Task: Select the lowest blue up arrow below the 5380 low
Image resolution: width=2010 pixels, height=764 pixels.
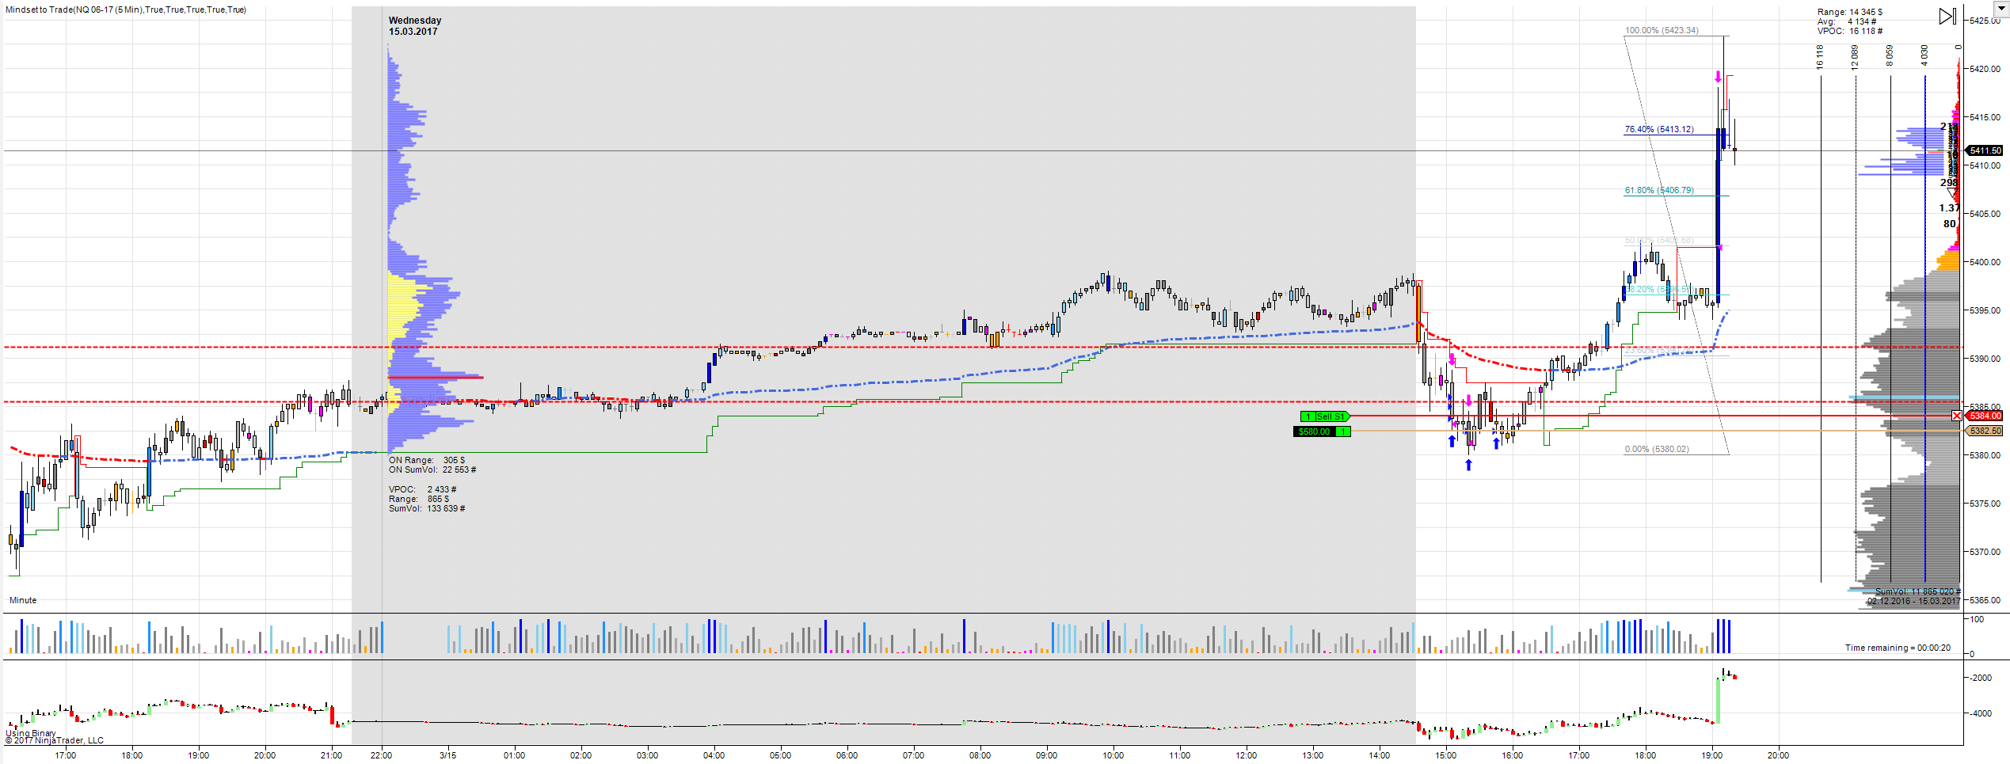Action: pyautogui.click(x=1468, y=465)
